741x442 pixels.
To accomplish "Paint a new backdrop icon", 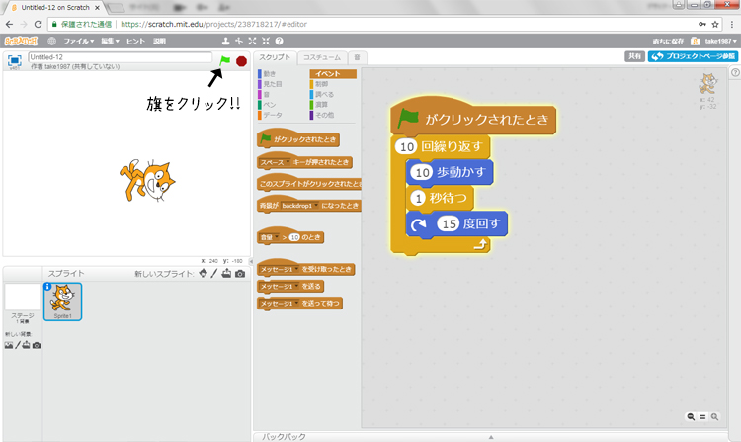I will [18, 345].
